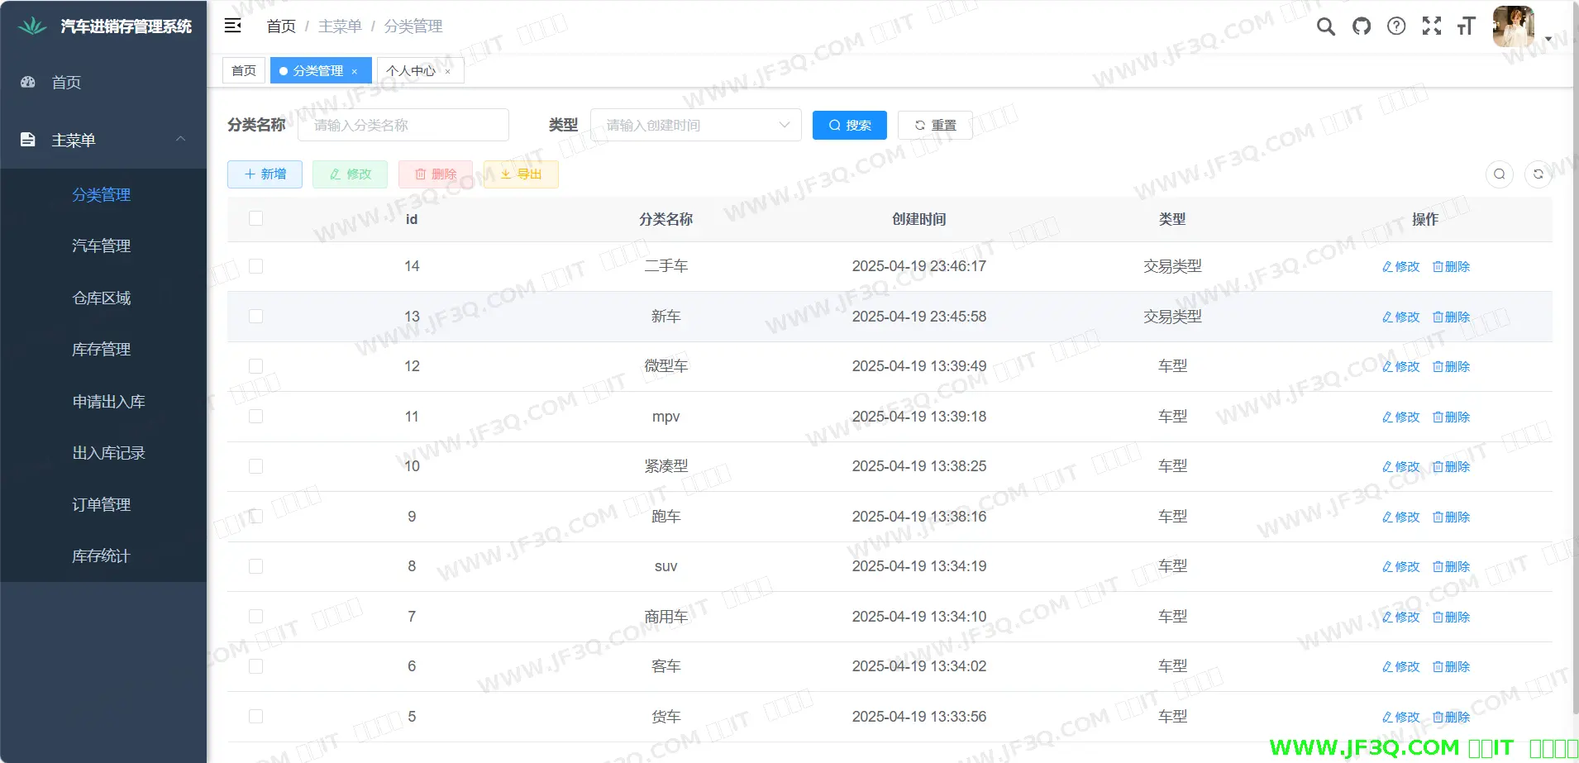Tick the checkbox for mpv row
1579x763 pixels.
256,417
